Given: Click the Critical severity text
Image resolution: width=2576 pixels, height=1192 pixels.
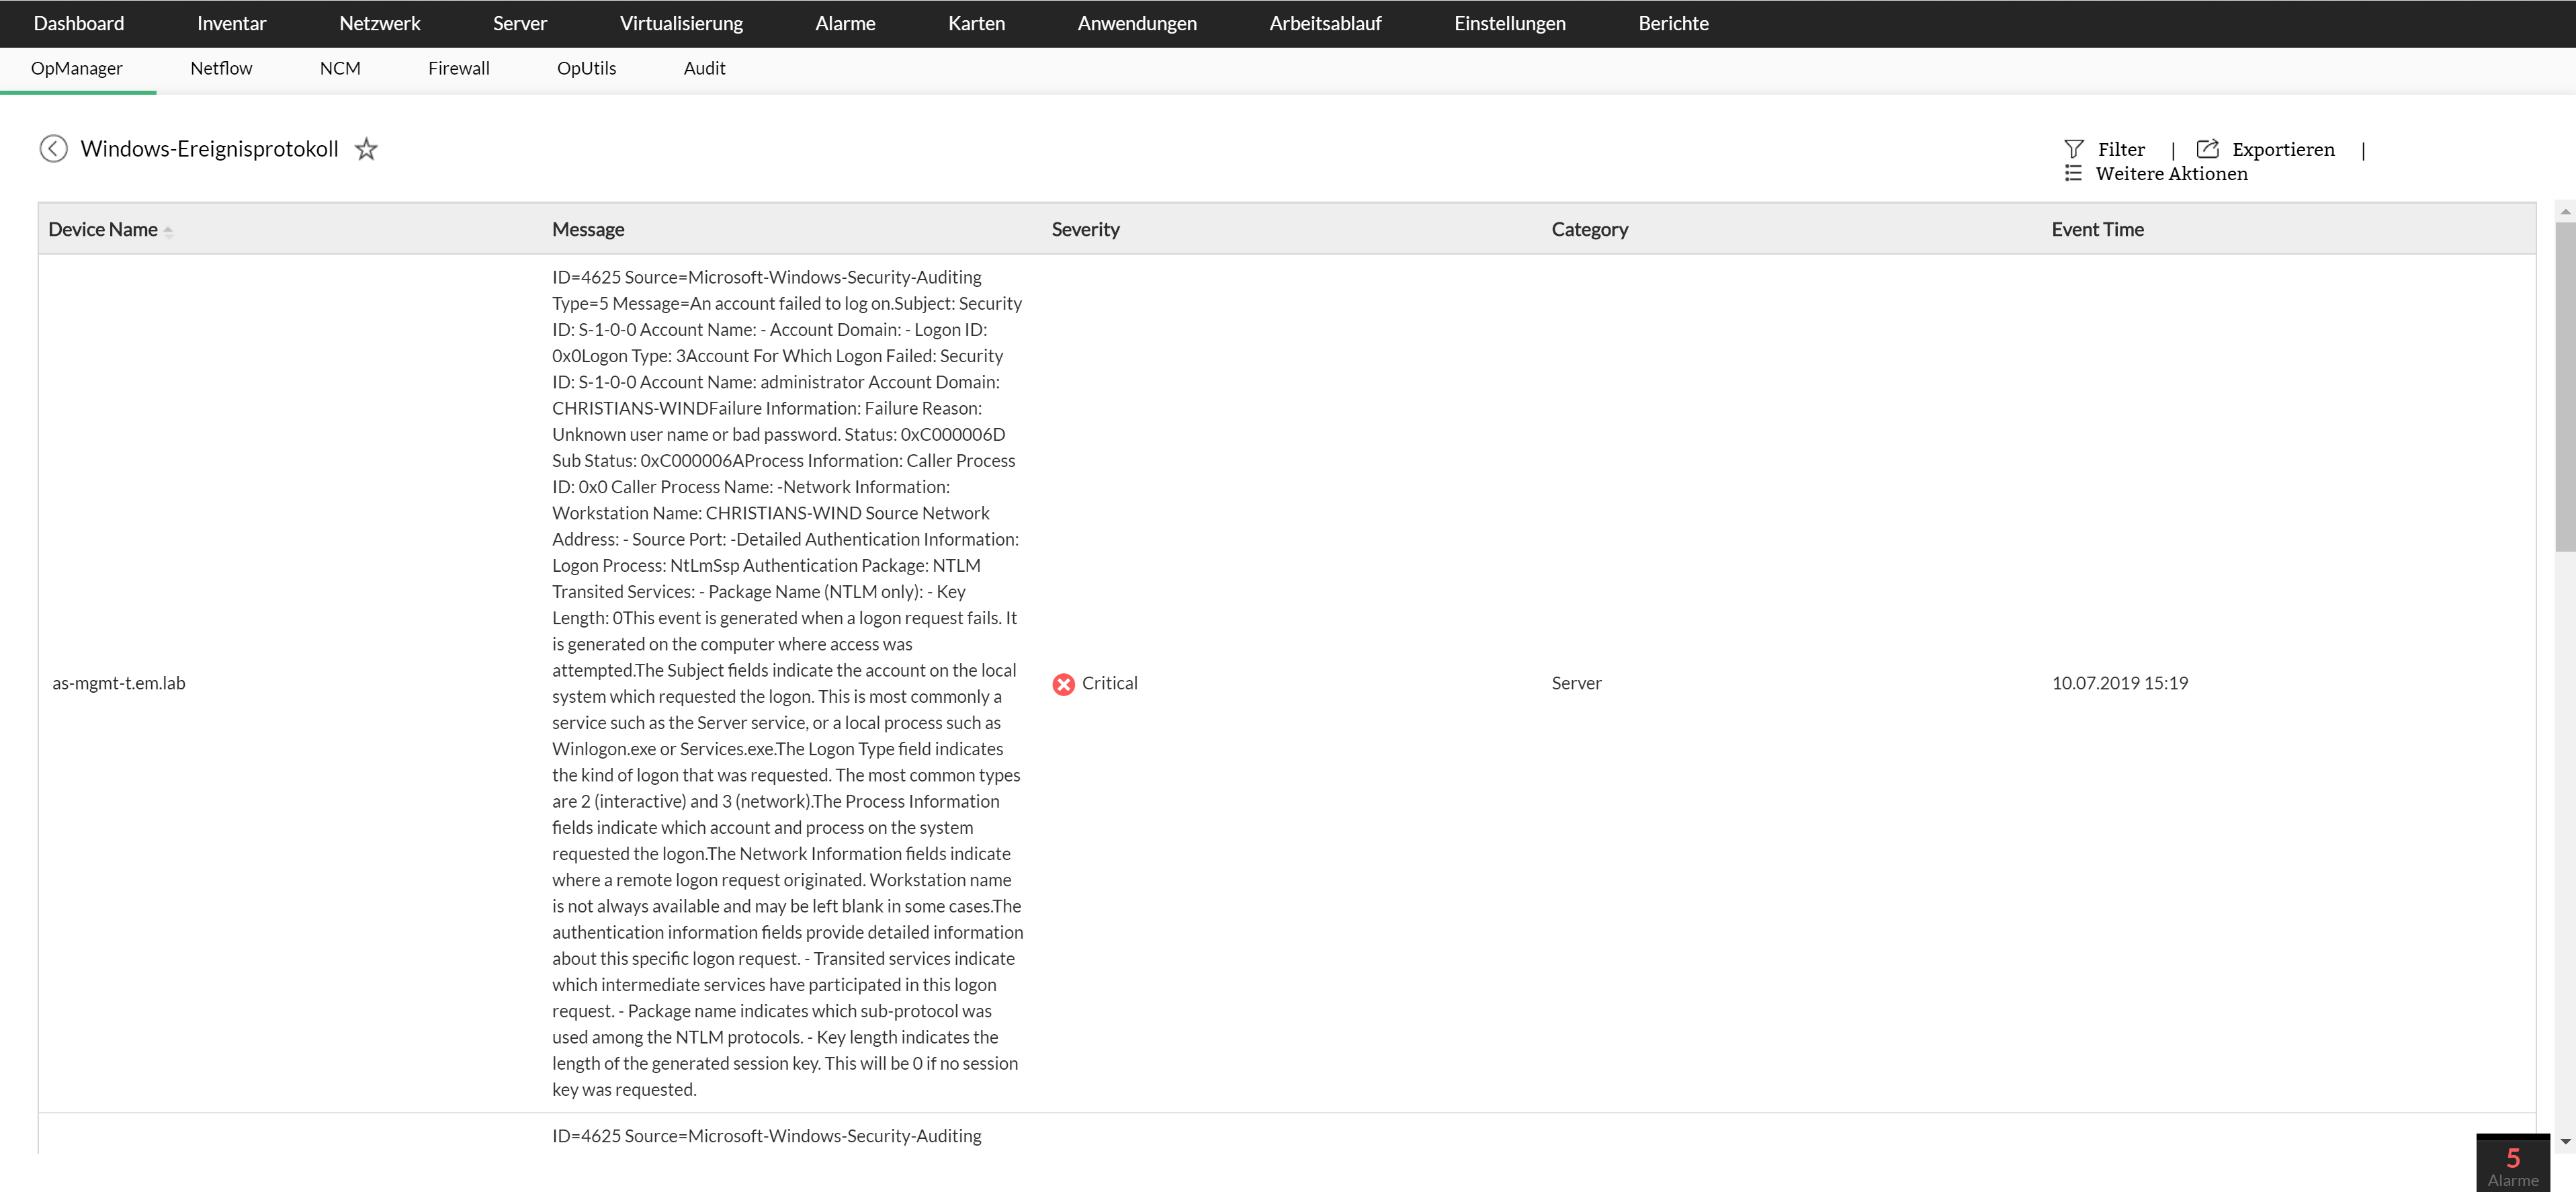Looking at the screenshot, I should [x=1109, y=684].
